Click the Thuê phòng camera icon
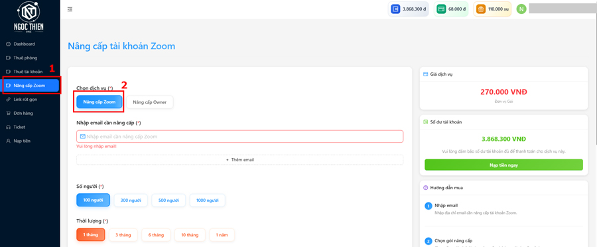 [9, 58]
